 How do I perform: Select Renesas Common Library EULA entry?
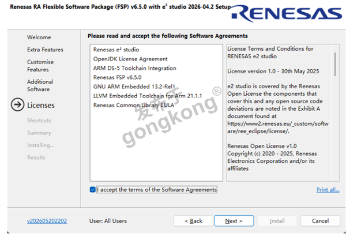[x=134, y=105]
